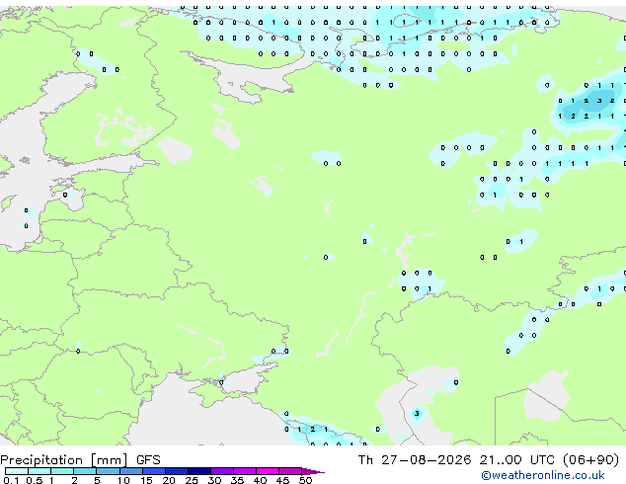Pick the 15–20 mm legend swatch
The image size is (626, 484).
click(x=154, y=471)
